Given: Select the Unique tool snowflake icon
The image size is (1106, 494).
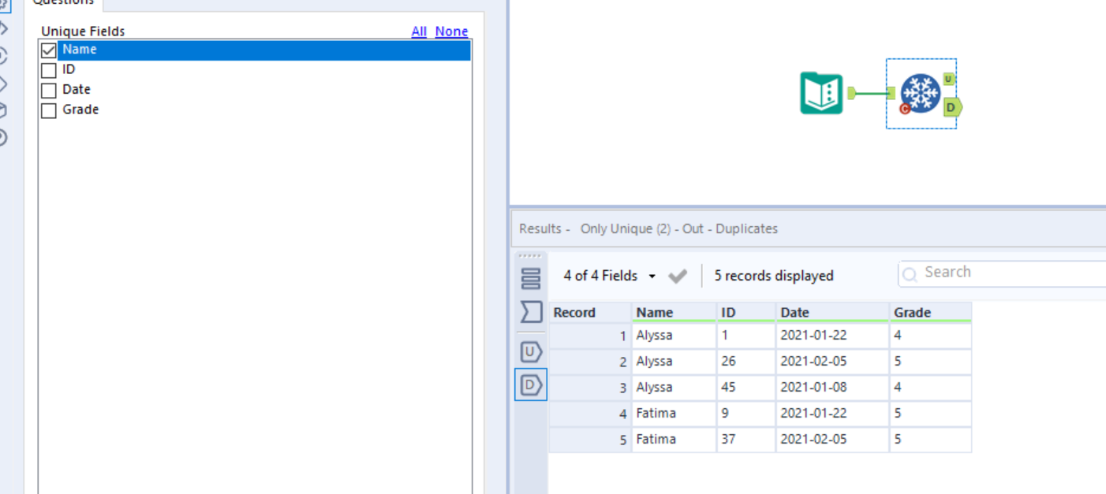Looking at the screenshot, I should coord(921,93).
